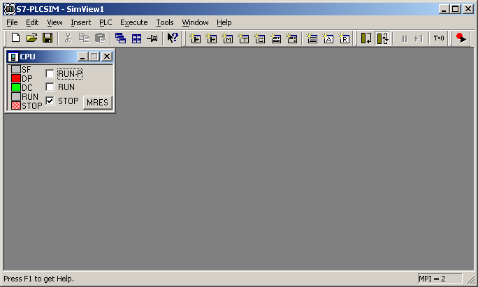
Task: Insert an Input variable view
Action: (195, 38)
